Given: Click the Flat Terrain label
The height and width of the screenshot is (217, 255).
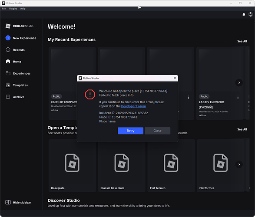Looking at the screenshot, I should pyautogui.click(x=158, y=188).
